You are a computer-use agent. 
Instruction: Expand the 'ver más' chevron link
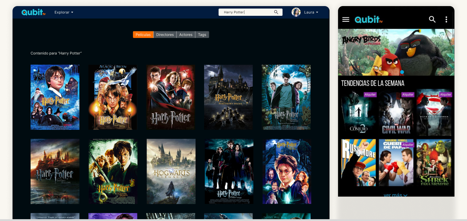click(x=395, y=195)
